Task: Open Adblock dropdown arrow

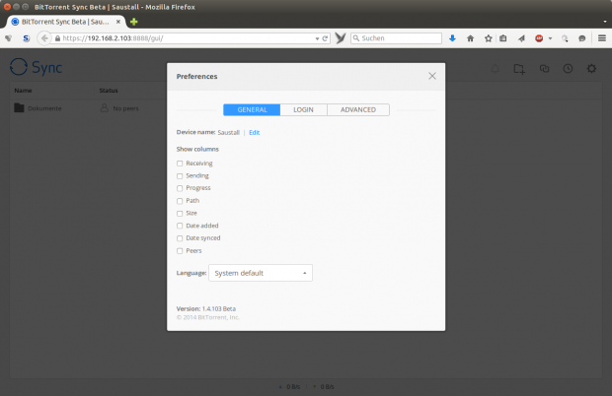Action: click(x=550, y=38)
